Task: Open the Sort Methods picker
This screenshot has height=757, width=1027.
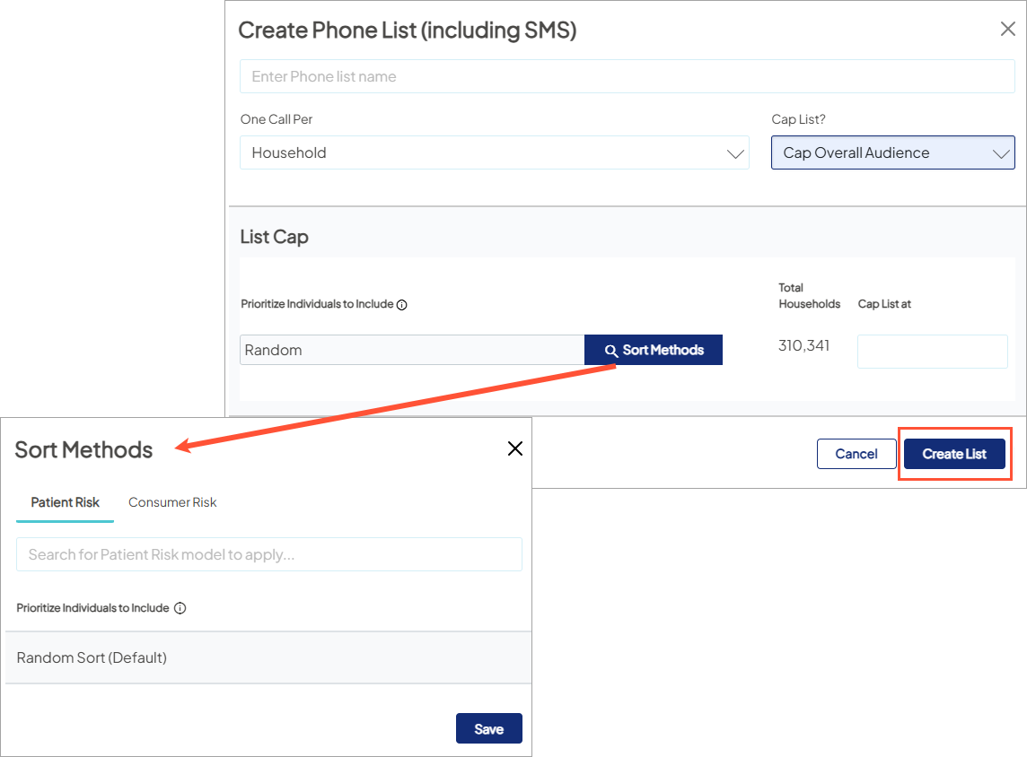Action: tap(653, 350)
